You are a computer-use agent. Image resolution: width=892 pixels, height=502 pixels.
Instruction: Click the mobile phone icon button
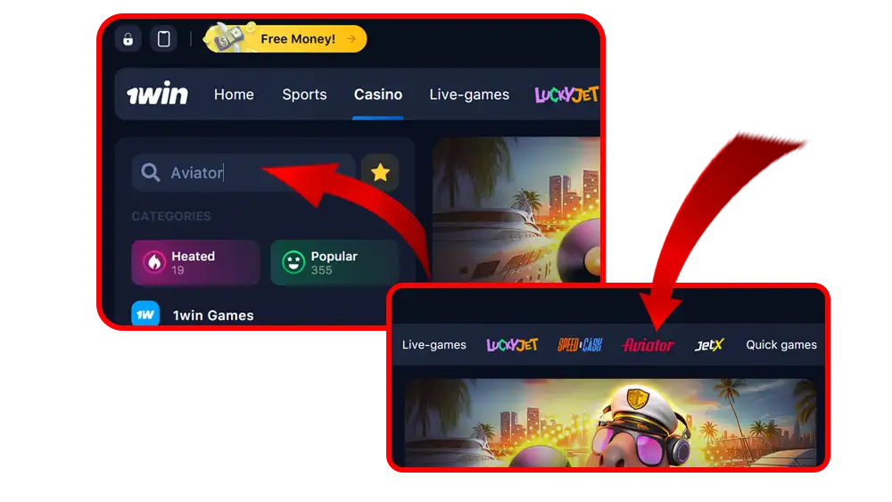pyautogui.click(x=164, y=39)
